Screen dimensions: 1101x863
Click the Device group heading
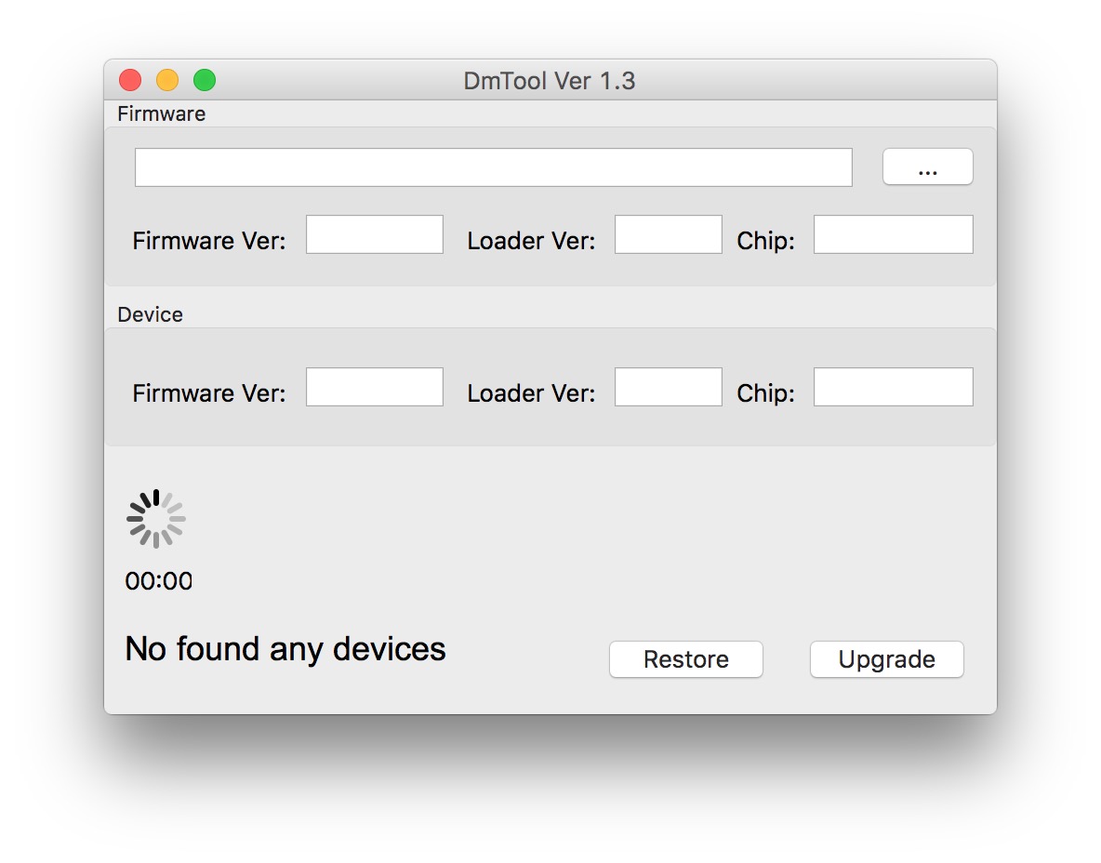click(151, 315)
